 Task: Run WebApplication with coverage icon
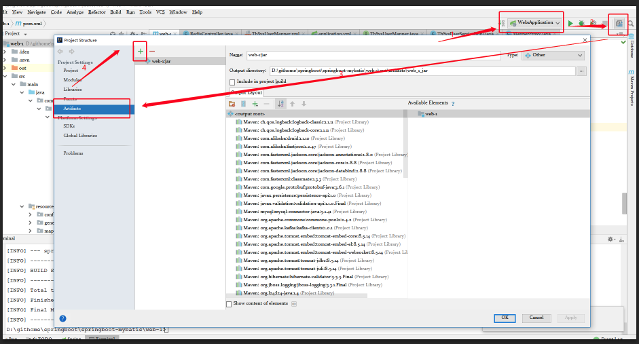[x=594, y=23]
